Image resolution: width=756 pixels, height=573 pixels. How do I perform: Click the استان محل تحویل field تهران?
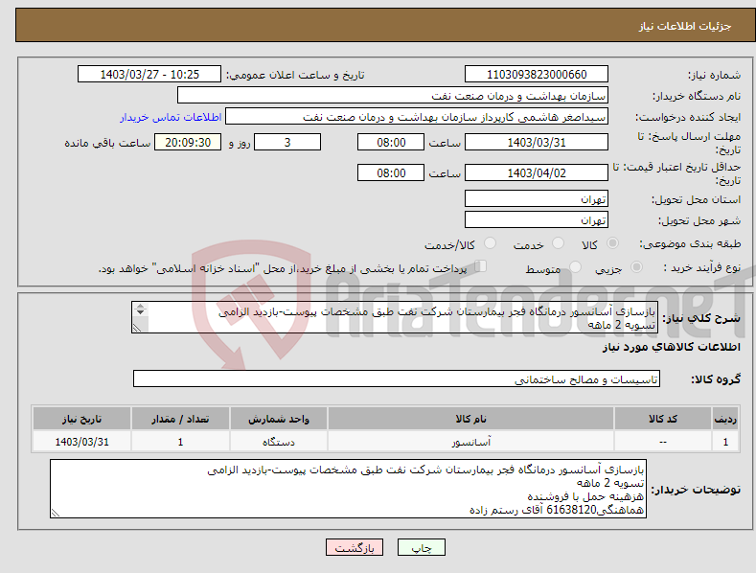pos(537,198)
